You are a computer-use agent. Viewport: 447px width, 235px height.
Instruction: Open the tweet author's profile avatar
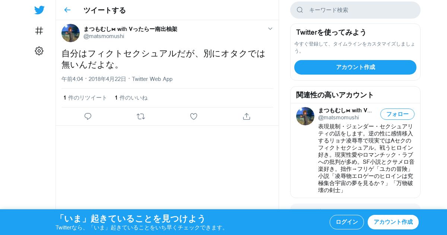[x=70, y=33]
